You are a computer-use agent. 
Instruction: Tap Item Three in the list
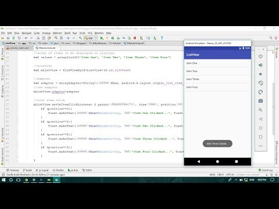[217, 79]
